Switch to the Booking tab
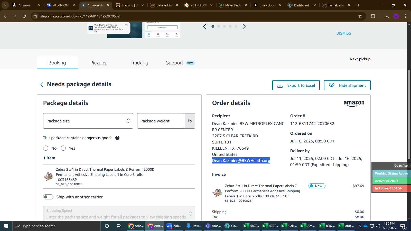This screenshot has height=231, width=411. point(57,63)
